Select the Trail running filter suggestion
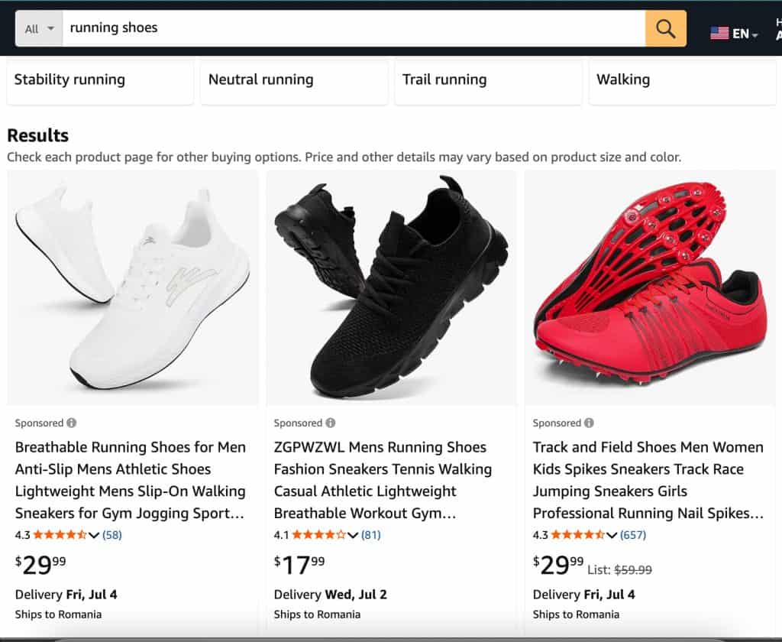The image size is (782, 642). (x=488, y=79)
